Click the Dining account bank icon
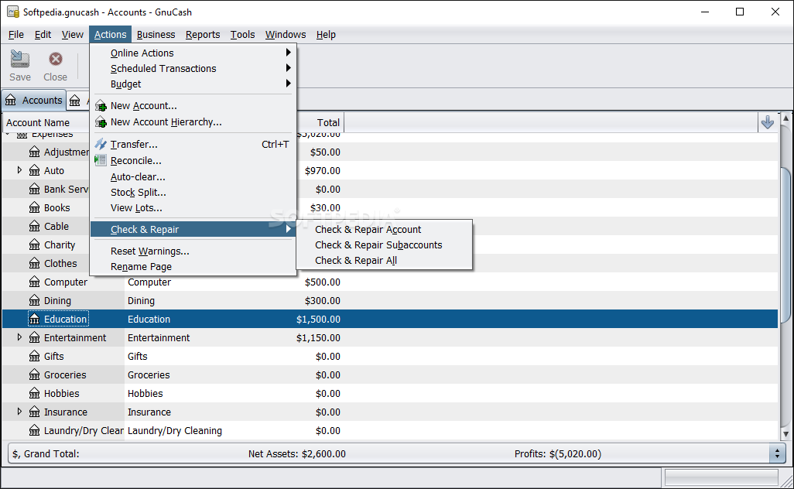This screenshot has width=794, height=489. pyautogui.click(x=34, y=301)
